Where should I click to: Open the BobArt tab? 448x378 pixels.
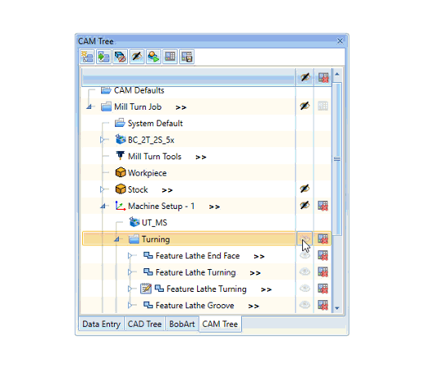tap(182, 324)
